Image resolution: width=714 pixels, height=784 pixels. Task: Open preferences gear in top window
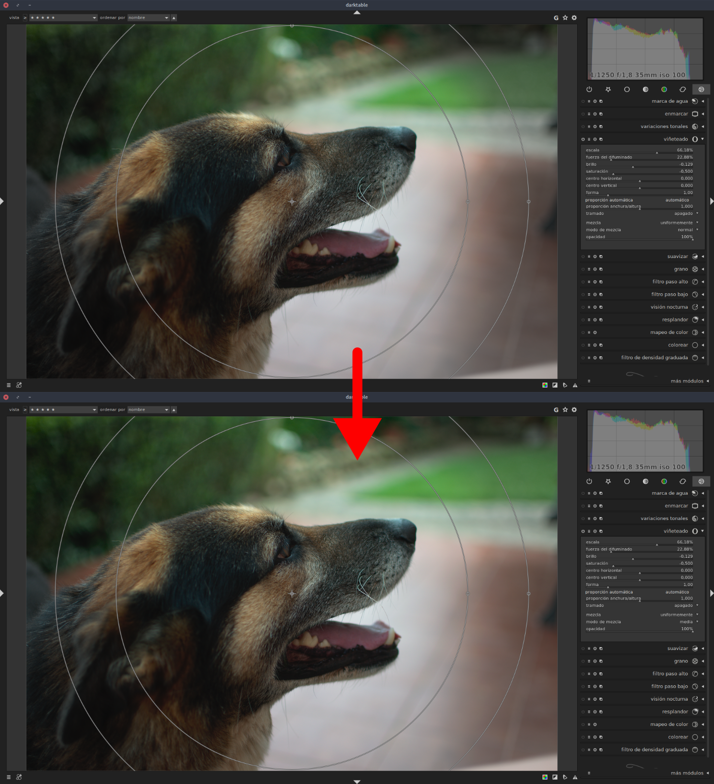pos(574,18)
